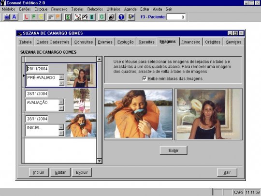This screenshot has height=196, width=261.
Task: Click the Sair button at bottom right
Action: click(x=227, y=172)
